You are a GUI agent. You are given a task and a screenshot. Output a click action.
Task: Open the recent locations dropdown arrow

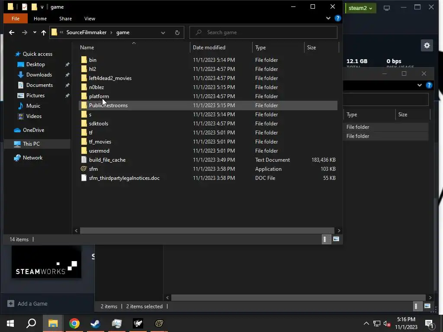pyautogui.click(x=35, y=32)
